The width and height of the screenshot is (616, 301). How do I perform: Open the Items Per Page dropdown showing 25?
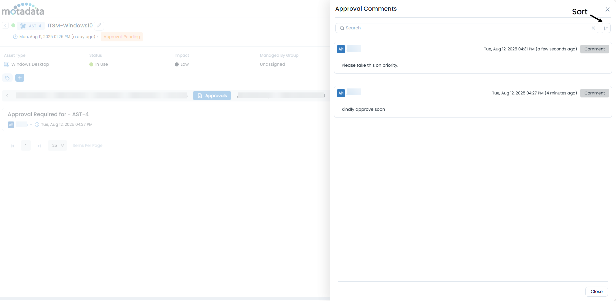(x=57, y=145)
